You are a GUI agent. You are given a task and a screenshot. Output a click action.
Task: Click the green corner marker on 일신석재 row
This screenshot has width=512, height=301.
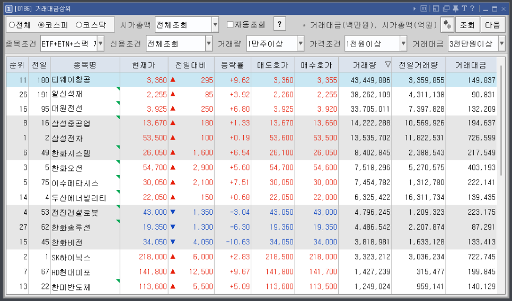coord(118,88)
